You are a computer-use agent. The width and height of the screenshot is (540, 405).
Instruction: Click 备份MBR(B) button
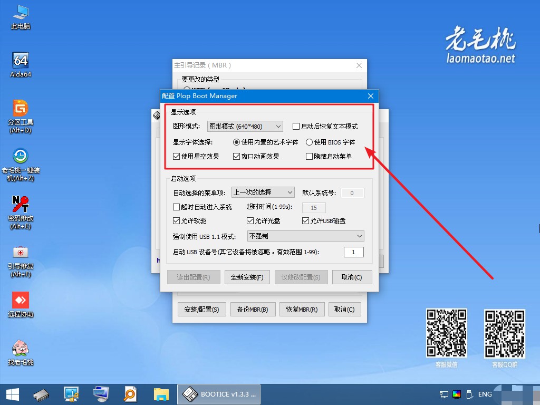click(x=253, y=309)
